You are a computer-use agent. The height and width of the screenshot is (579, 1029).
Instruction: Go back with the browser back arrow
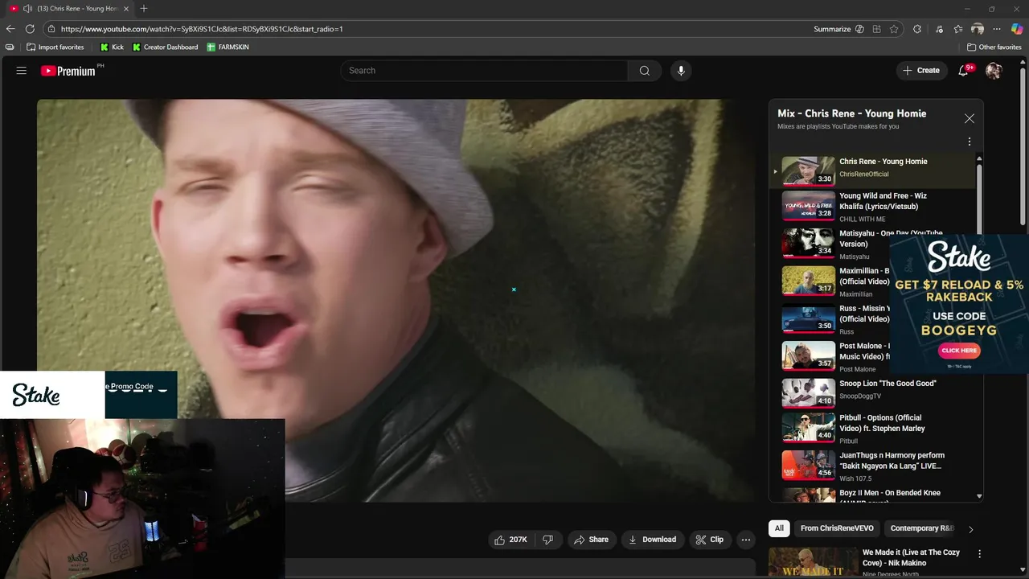point(10,29)
